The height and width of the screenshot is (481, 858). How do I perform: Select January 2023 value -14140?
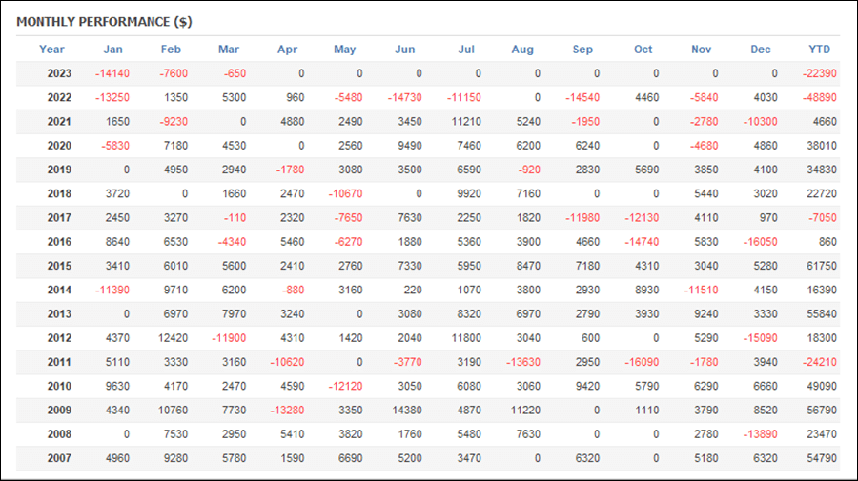[112, 73]
